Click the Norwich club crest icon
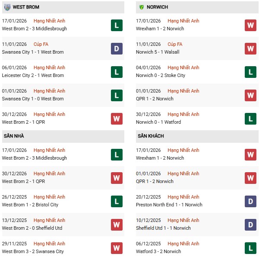The image size is (259, 257). coord(141,7)
